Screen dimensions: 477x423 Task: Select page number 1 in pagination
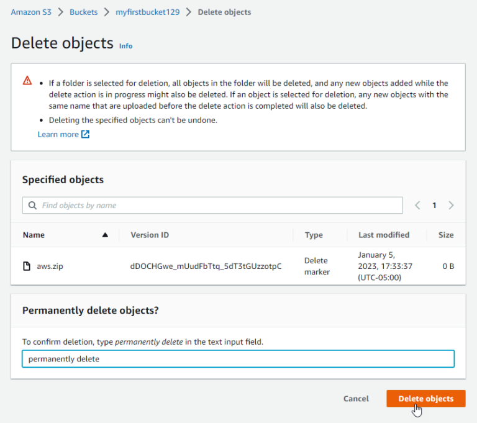434,206
